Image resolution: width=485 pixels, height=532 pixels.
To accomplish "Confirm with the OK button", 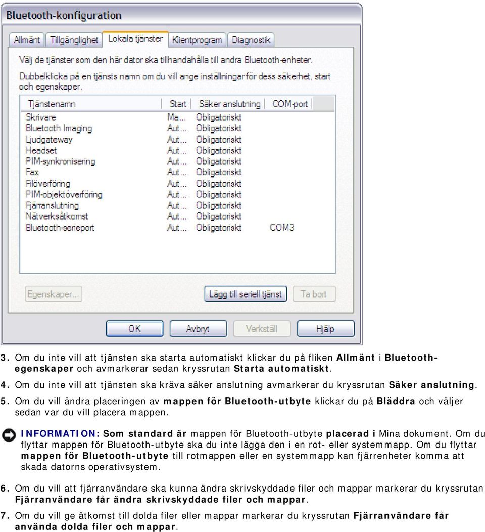I will [134, 329].
